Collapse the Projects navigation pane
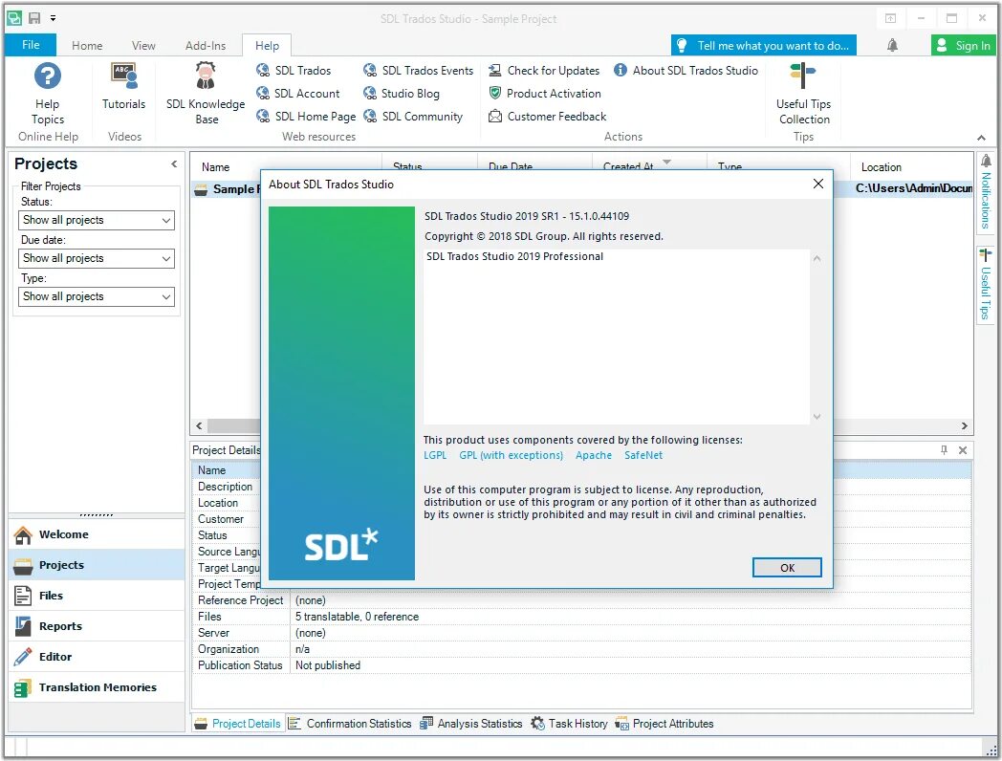 pos(174,164)
